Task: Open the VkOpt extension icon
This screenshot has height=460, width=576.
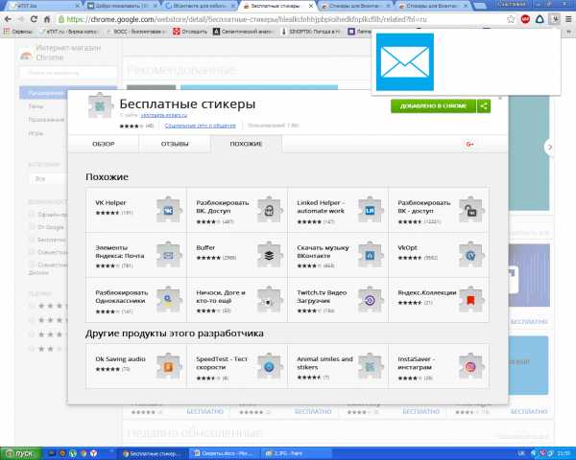Action: (x=471, y=255)
